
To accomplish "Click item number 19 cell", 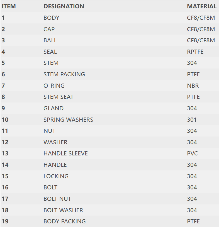I will pos(5,221).
